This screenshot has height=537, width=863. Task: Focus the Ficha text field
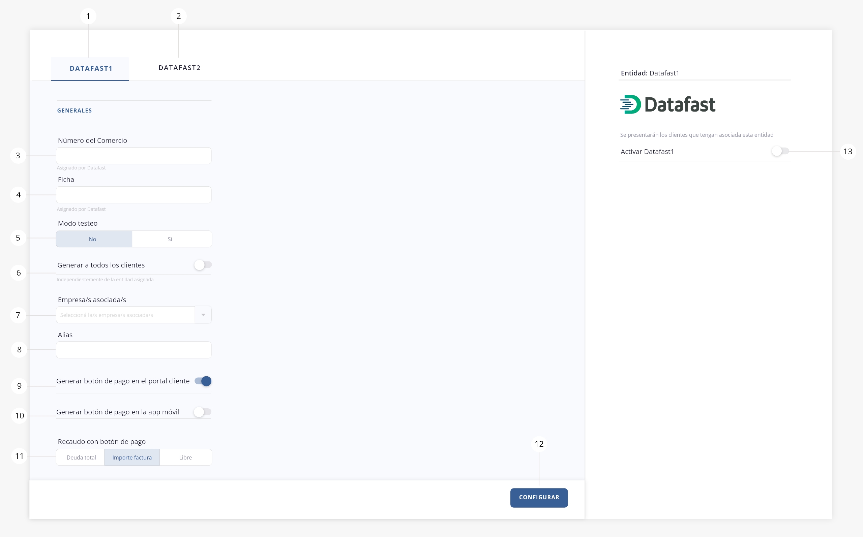click(x=133, y=195)
